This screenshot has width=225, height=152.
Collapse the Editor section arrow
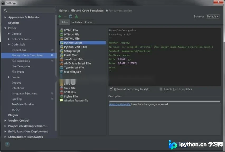5,28
